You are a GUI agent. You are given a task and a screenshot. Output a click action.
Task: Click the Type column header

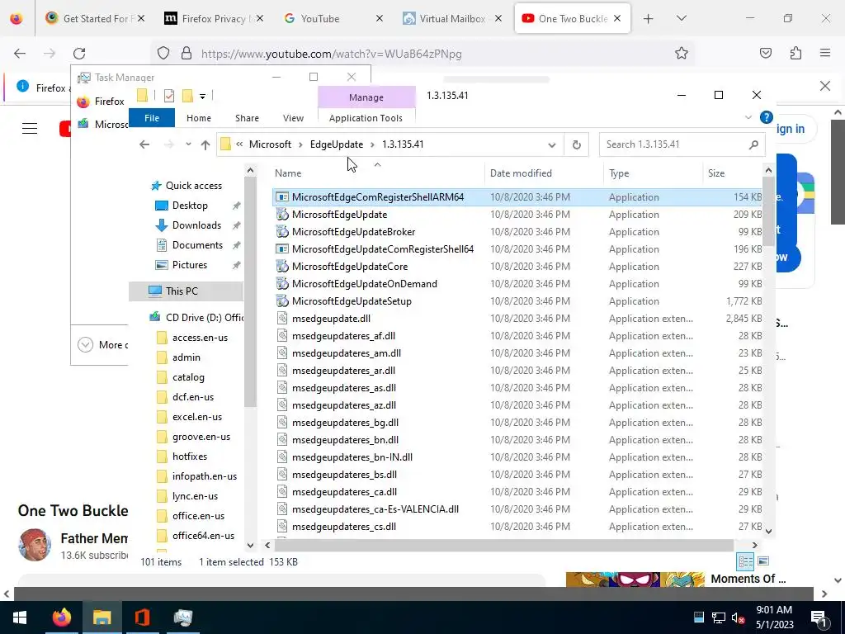(x=619, y=173)
